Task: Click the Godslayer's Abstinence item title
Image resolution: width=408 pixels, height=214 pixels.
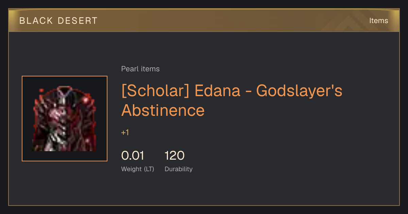Action: (x=232, y=100)
